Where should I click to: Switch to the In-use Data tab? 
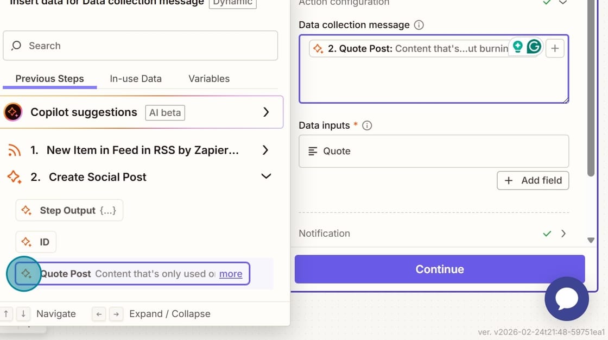click(x=135, y=79)
